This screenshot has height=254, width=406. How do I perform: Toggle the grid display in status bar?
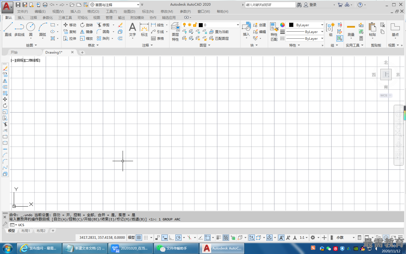point(139,238)
